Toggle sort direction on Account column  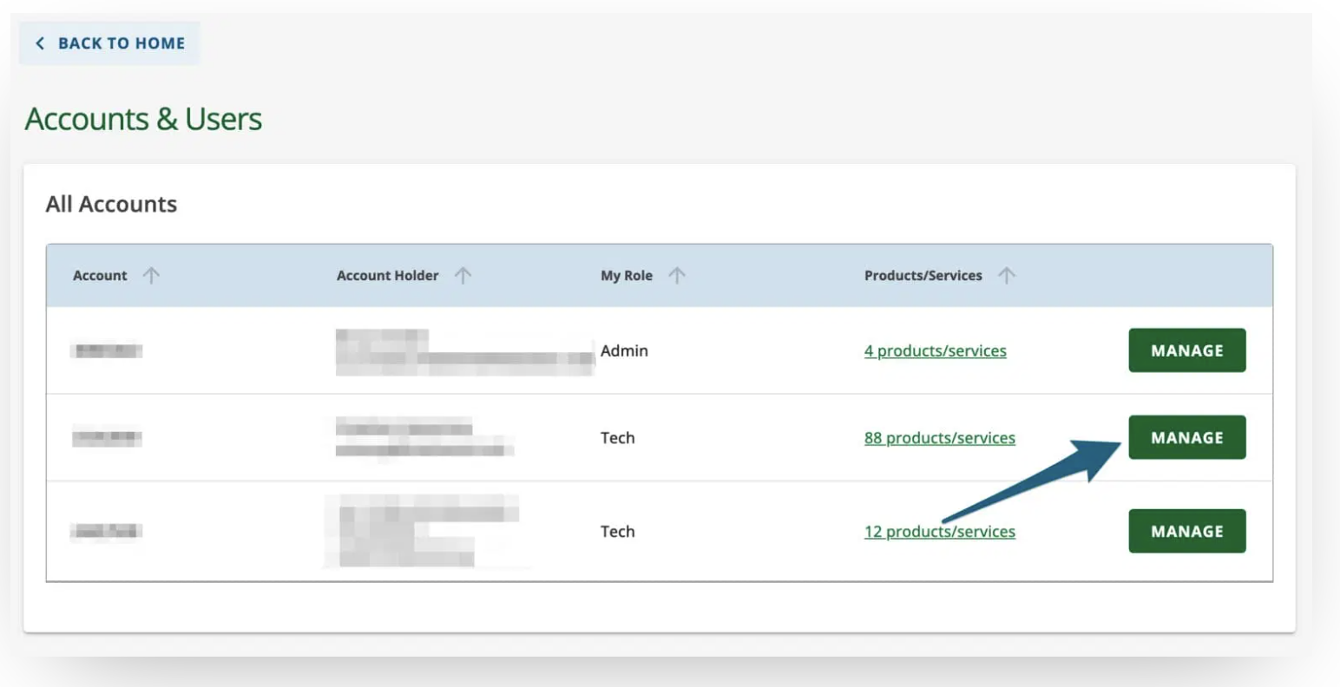(x=152, y=274)
